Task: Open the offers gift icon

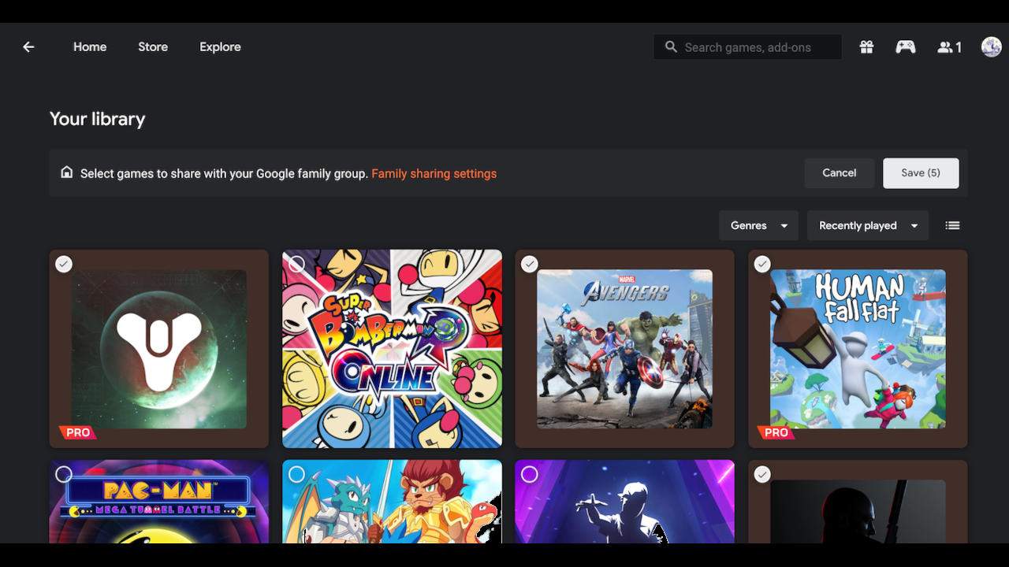Action: coord(866,46)
